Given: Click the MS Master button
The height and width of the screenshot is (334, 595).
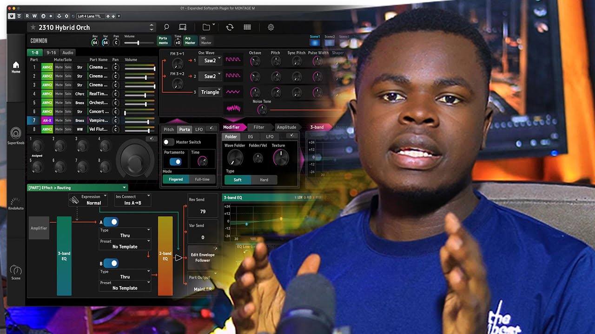Looking at the screenshot, I should pos(206,41).
